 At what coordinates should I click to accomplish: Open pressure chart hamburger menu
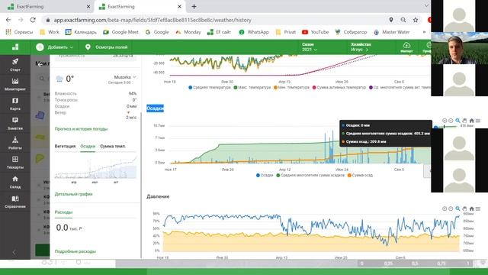[478, 209]
